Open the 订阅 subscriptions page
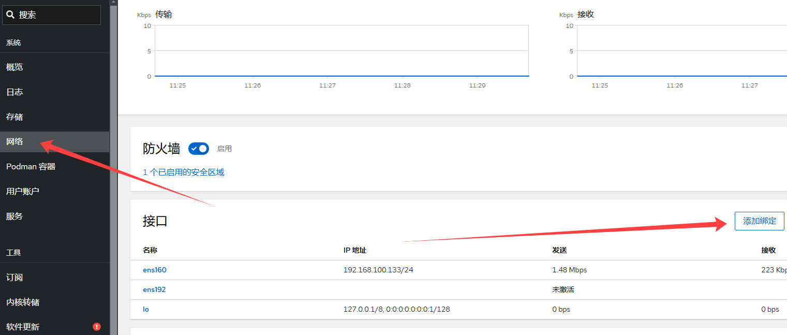Viewport: 787px width, 335px height. tap(14, 278)
